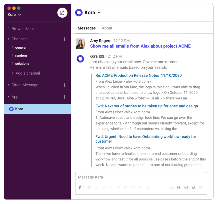
Task: Start a new direct message via plus icon
Action: 64,85
